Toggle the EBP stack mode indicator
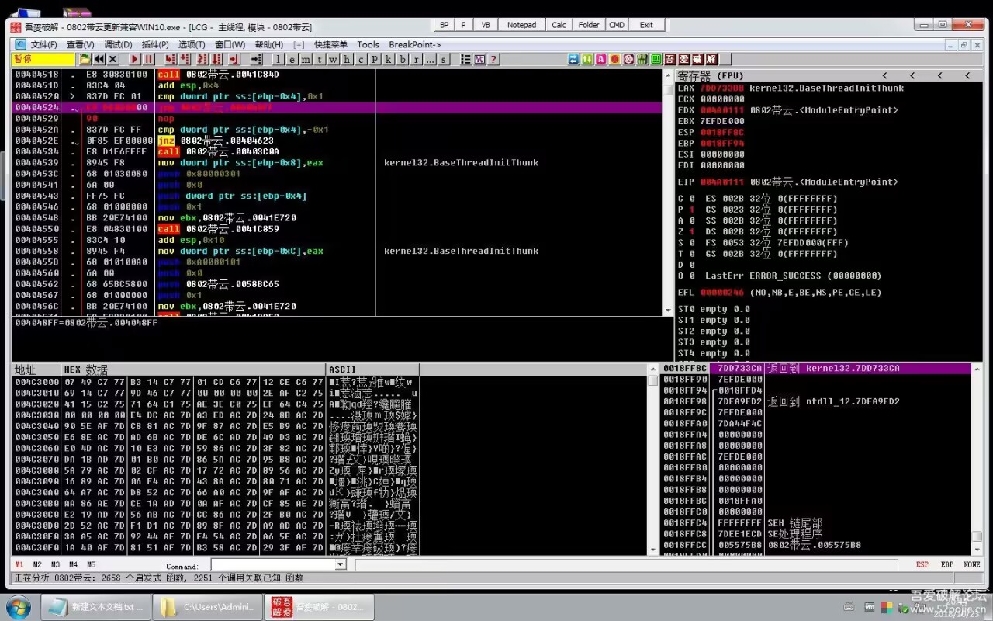This screenshot has height=621, width=993. click(946, 564)
